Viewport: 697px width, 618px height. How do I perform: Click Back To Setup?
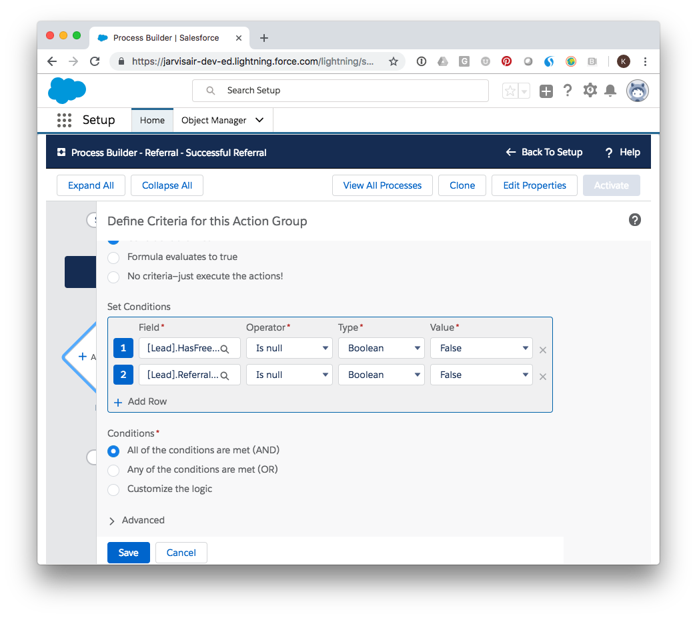tap(544, 153)
